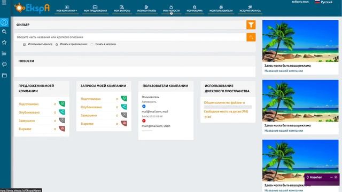The width and height of the screenshot is (342, 192).
Task: Open МОЯ РЕКЛАМА navigation item
Action: click(195, 9)
